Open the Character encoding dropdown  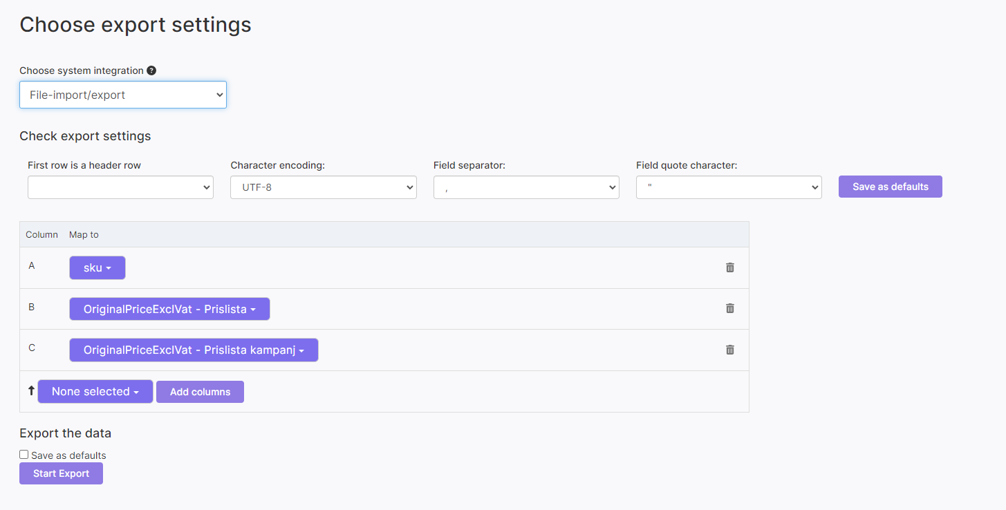(x=323, y=187)
